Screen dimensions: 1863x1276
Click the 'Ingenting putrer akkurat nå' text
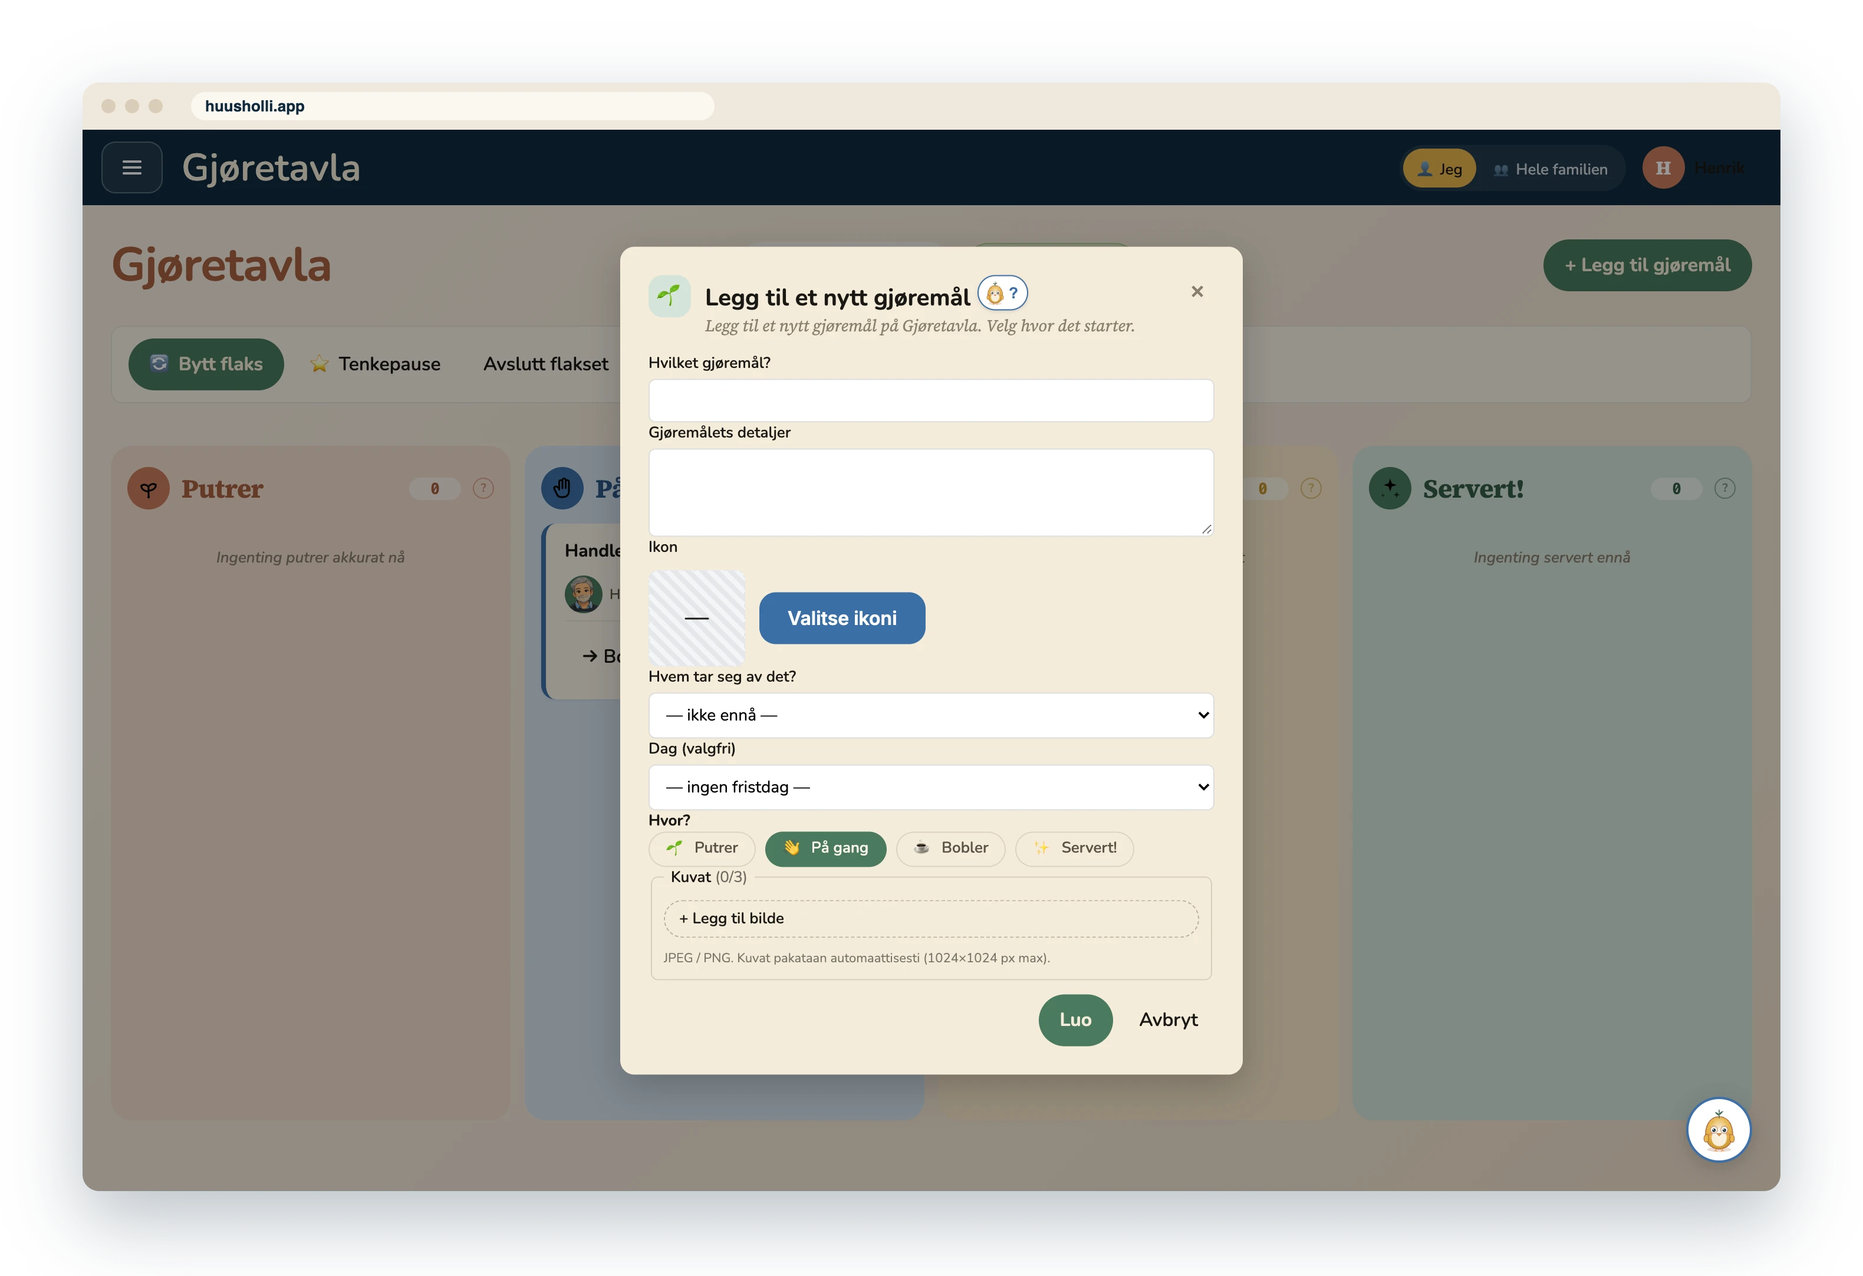coord(310,557)
